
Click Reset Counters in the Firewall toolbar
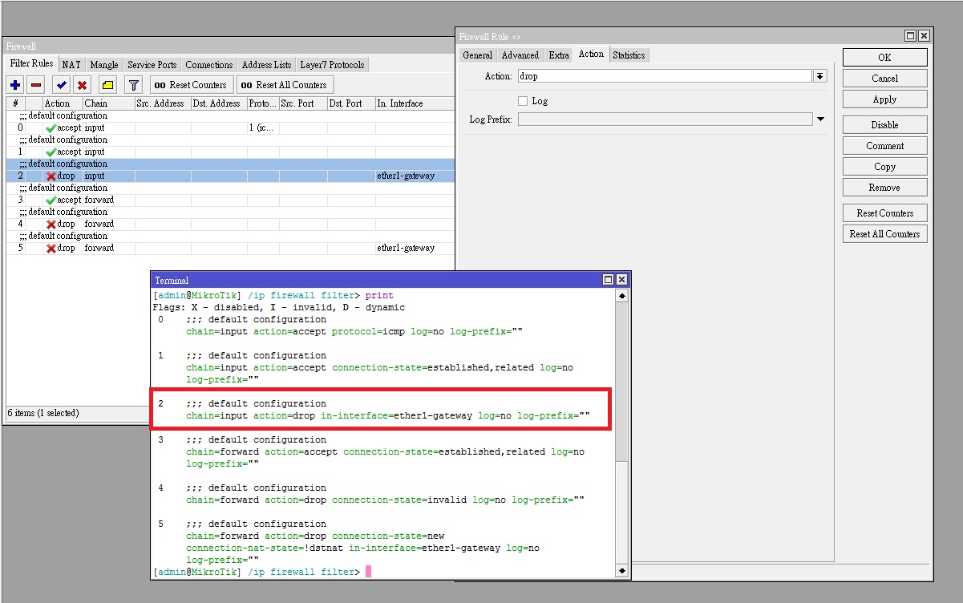coord(191,85)
